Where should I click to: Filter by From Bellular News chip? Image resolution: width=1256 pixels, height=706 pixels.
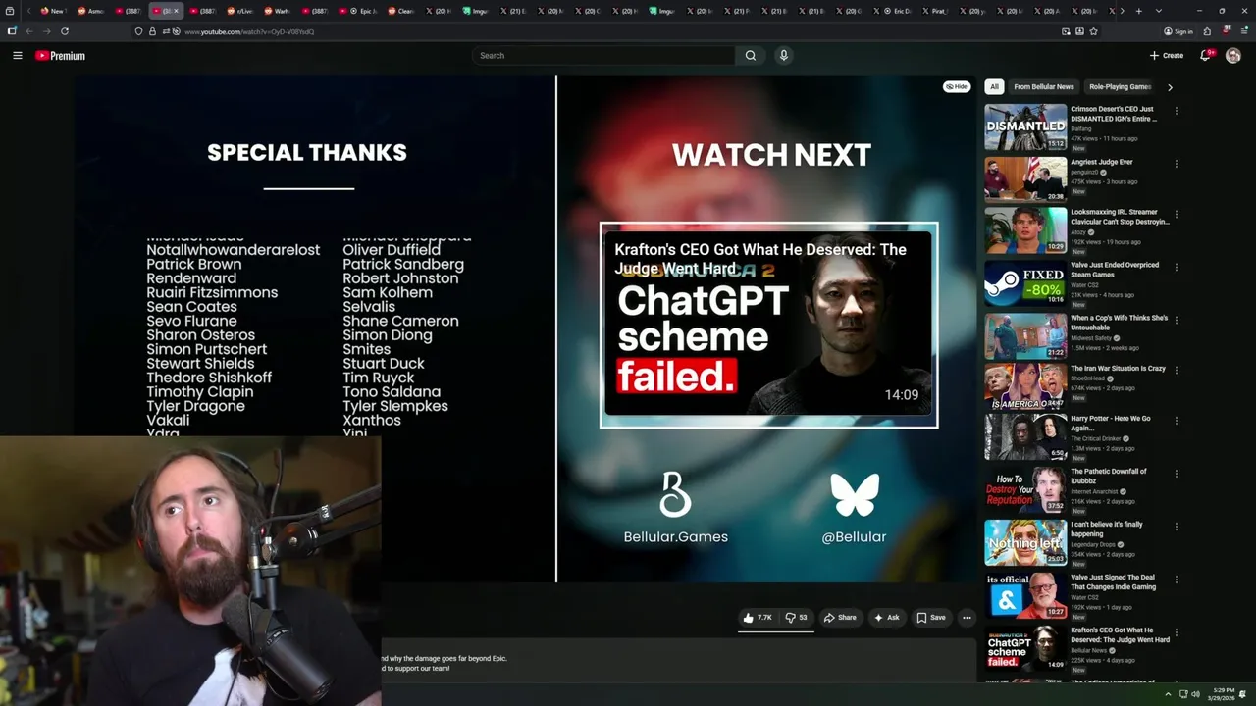(x=1044, y=86)
